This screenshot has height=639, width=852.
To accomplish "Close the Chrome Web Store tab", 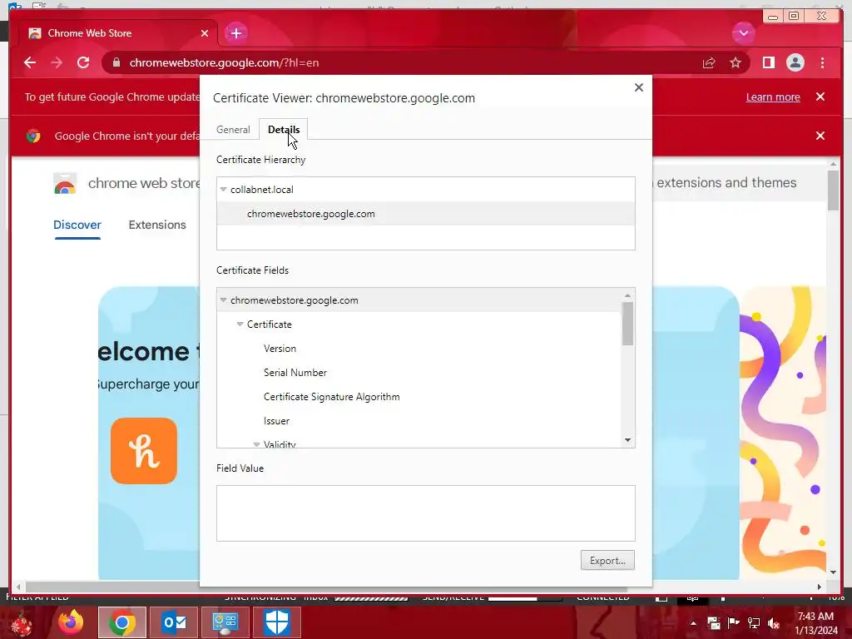I will 205,33.
